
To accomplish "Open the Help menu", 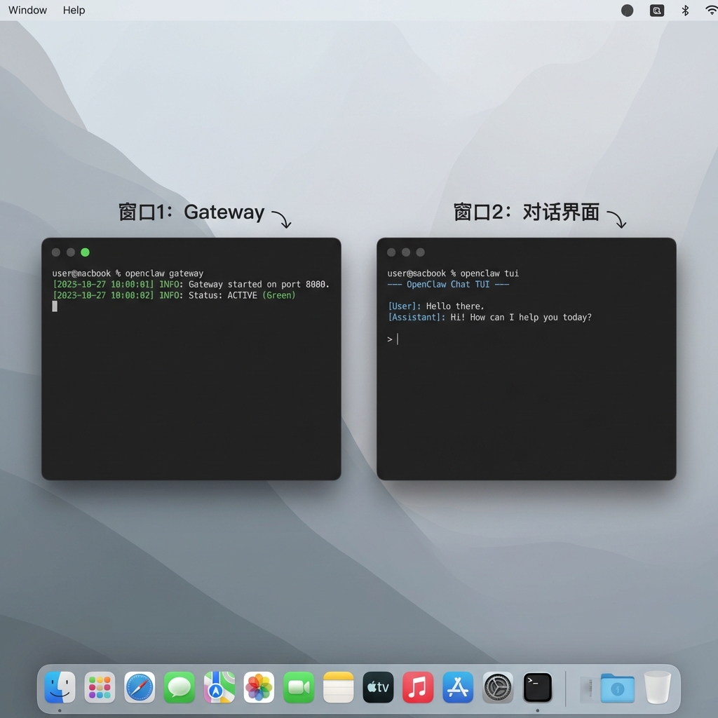I will (x=74, y=10).
